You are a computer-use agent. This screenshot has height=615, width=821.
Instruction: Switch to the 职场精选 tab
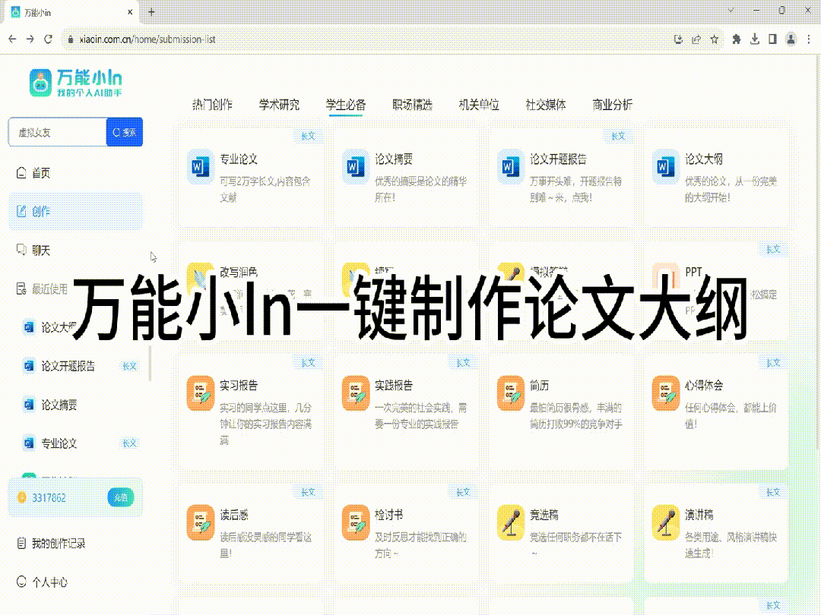click(x=412, y=105)
